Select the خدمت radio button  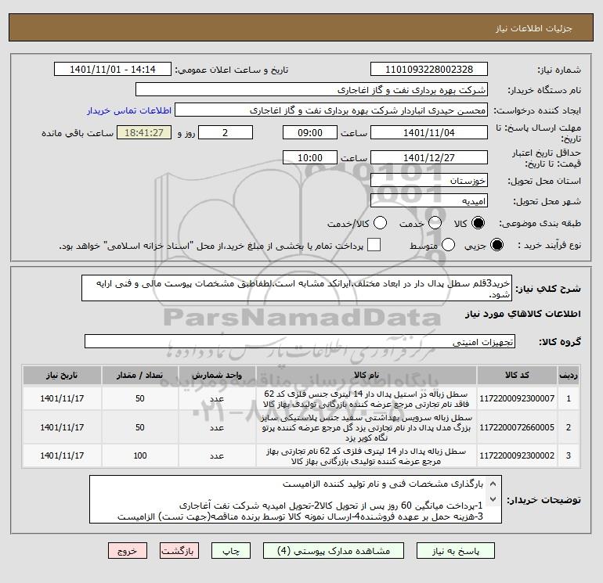pos(435,223)
